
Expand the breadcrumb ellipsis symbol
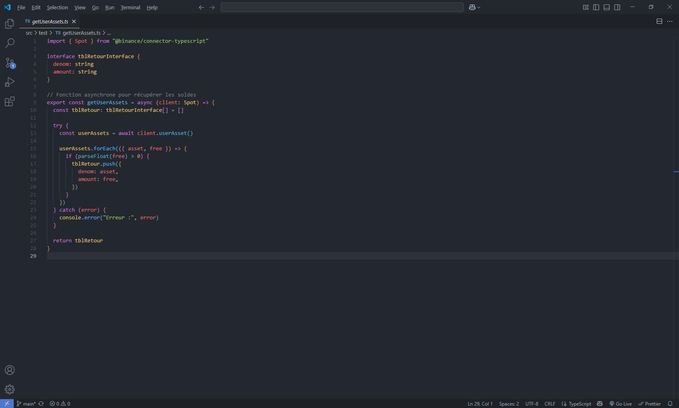coord(109,33)
